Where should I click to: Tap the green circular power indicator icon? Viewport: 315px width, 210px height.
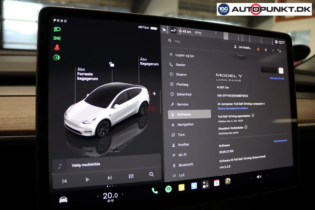(56, 57)
